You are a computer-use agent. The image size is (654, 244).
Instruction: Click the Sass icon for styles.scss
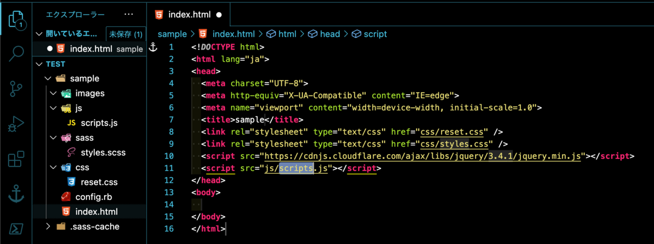pos(71,152)
